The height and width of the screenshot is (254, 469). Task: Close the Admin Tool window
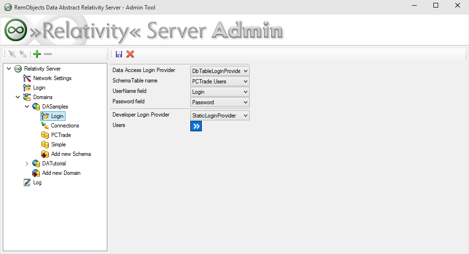pos(457,5)
